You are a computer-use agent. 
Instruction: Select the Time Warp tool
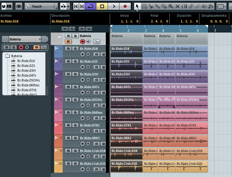184,6
